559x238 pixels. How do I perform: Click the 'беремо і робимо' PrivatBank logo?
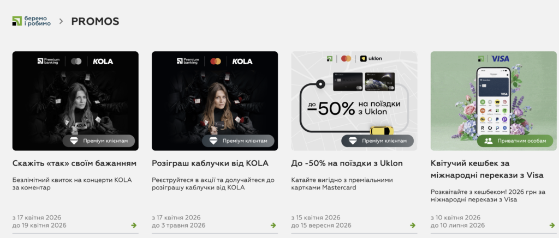tap(31, 21)
